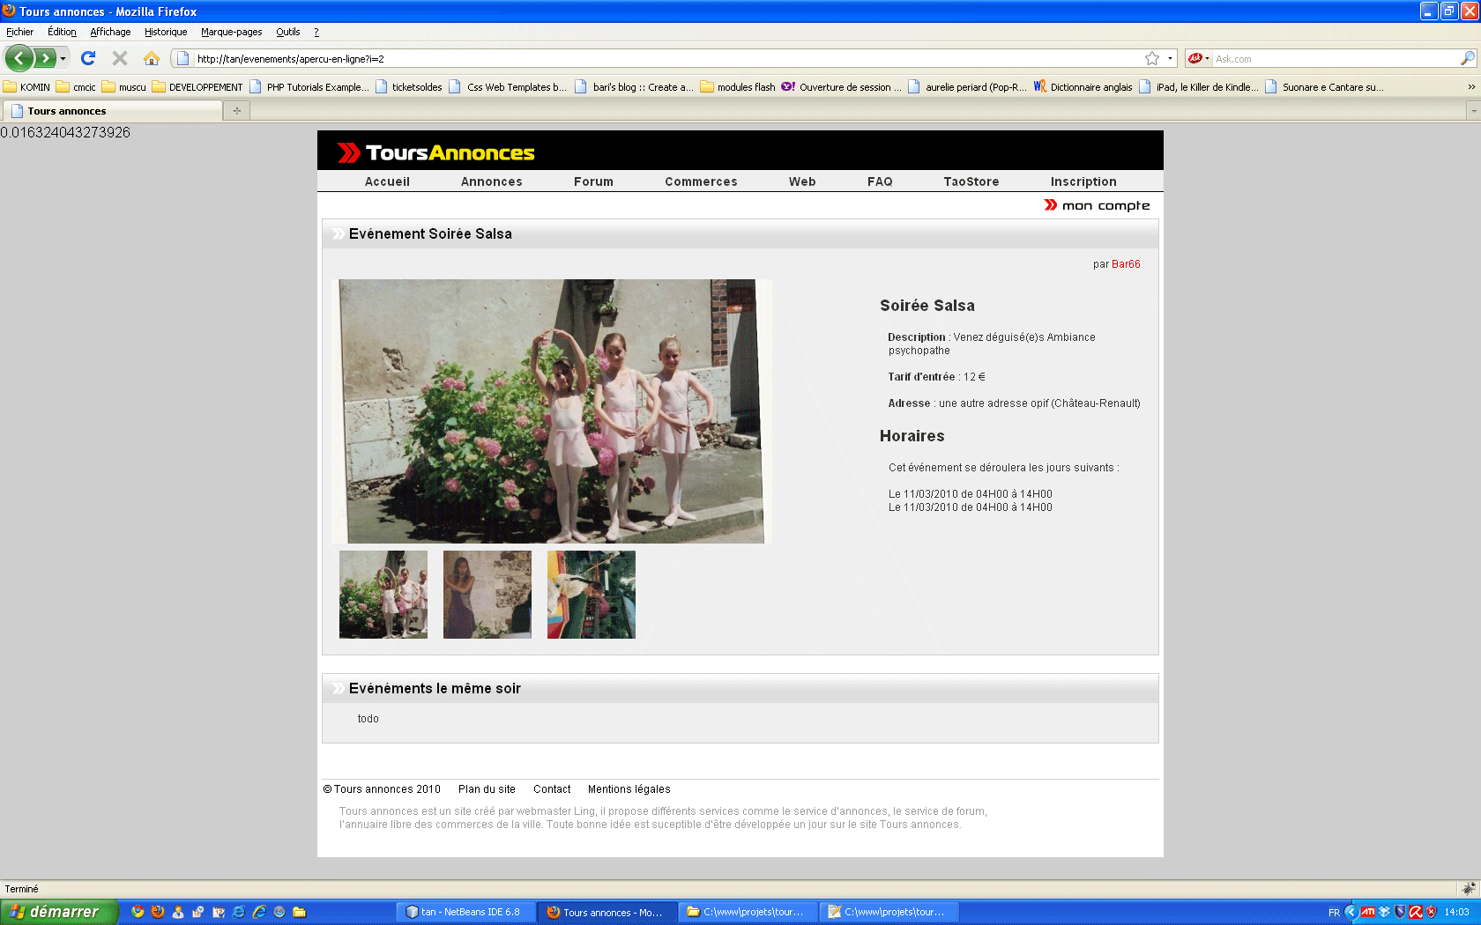Open Dictionnaire anglais bookmark
This screenshot has height=925, width=1481.
point(1083,87)
